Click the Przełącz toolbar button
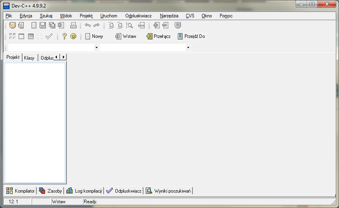The height and width of the screenshot is (208, 339). (158, 36)
